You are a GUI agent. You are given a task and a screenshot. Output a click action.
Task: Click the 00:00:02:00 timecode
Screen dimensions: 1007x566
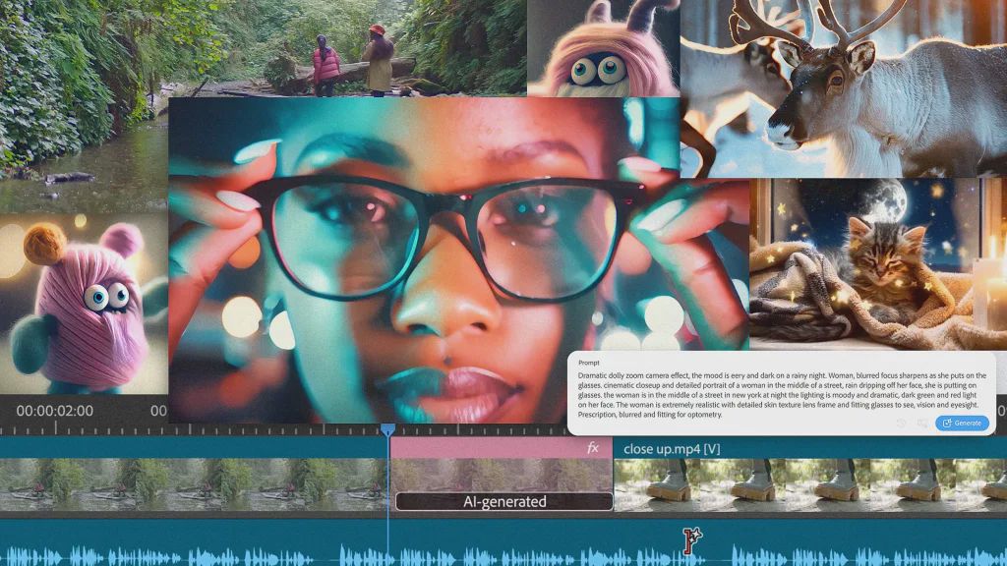(55, 411)
